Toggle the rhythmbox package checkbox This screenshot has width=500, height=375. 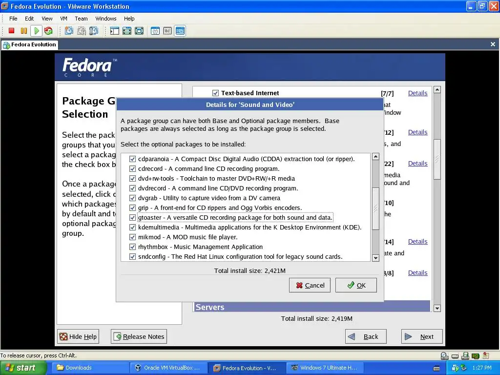[x=132, y=247]
